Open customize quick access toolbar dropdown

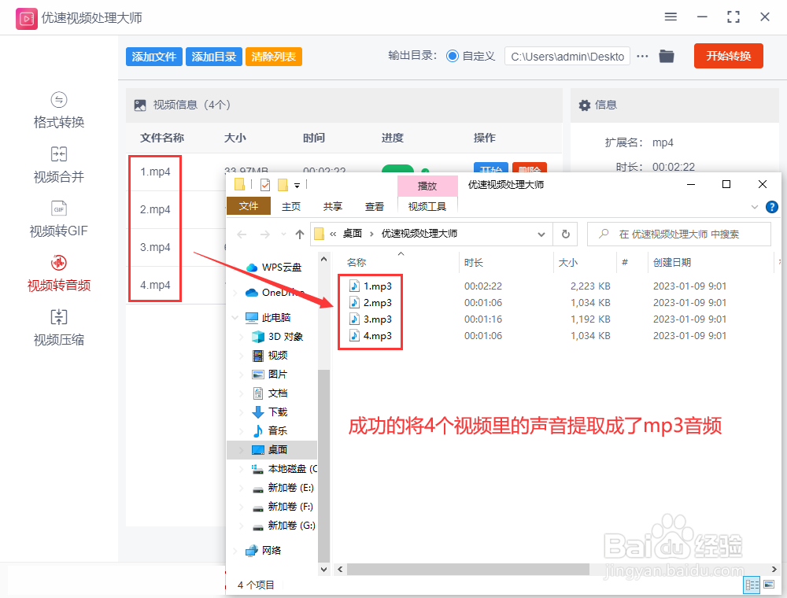(x=297, y=186)
